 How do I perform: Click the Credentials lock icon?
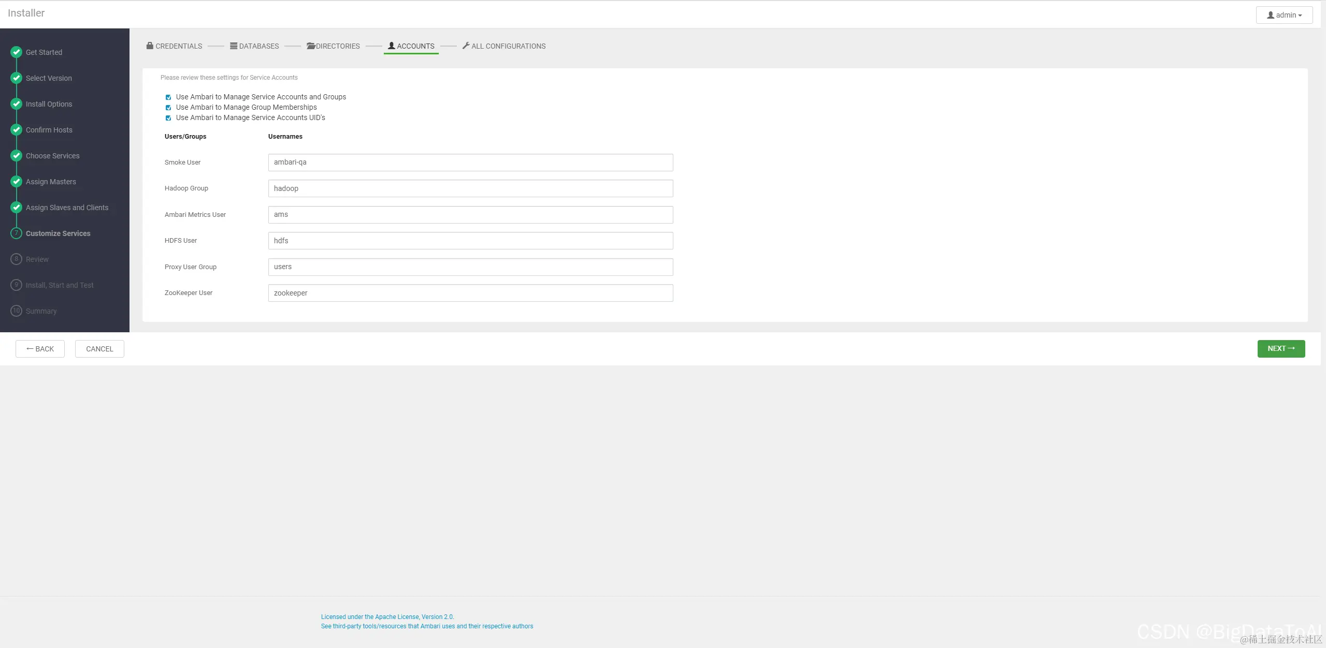tap(150, 46)
